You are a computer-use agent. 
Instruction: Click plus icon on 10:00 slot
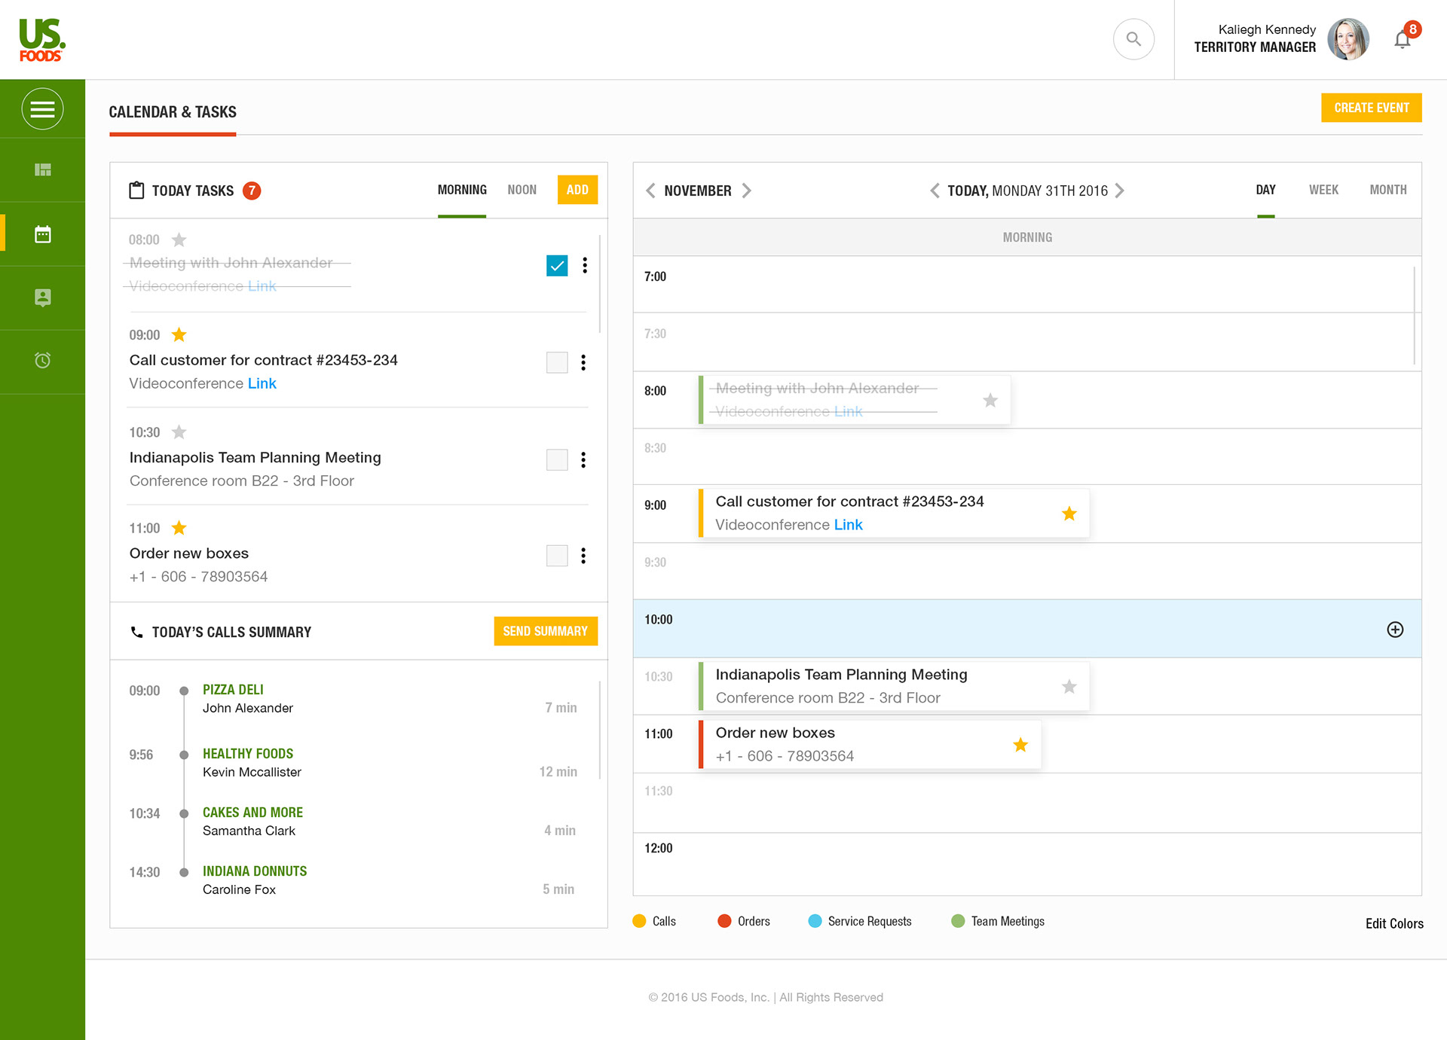1395,630
